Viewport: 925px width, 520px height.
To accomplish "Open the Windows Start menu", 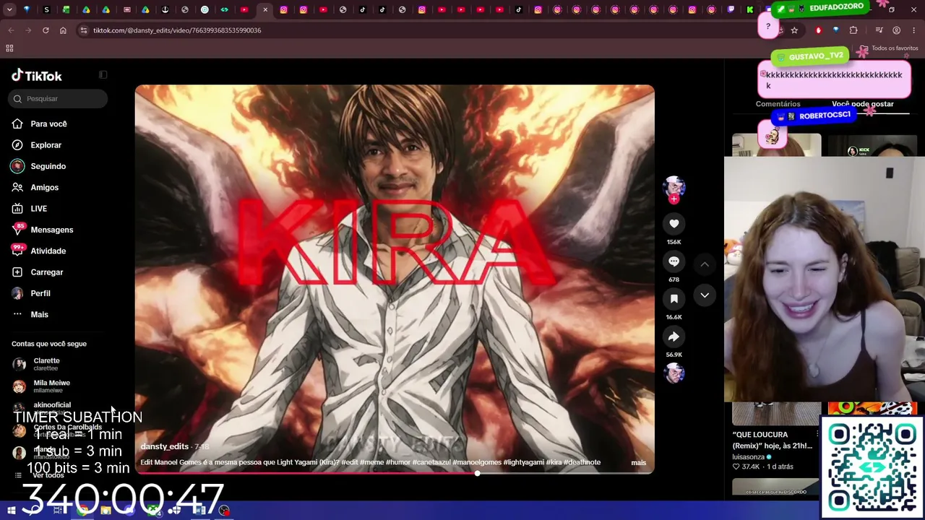I will coord(12,511).
